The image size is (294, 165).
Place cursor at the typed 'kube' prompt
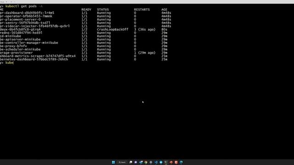pyautogui.click(x=9, y=63)
